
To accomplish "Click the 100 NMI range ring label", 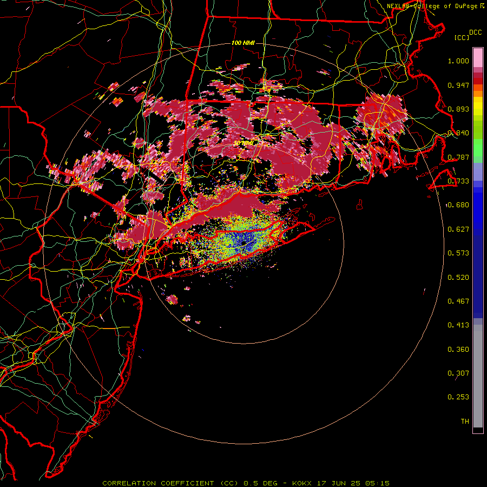I will tap(243, 43).
